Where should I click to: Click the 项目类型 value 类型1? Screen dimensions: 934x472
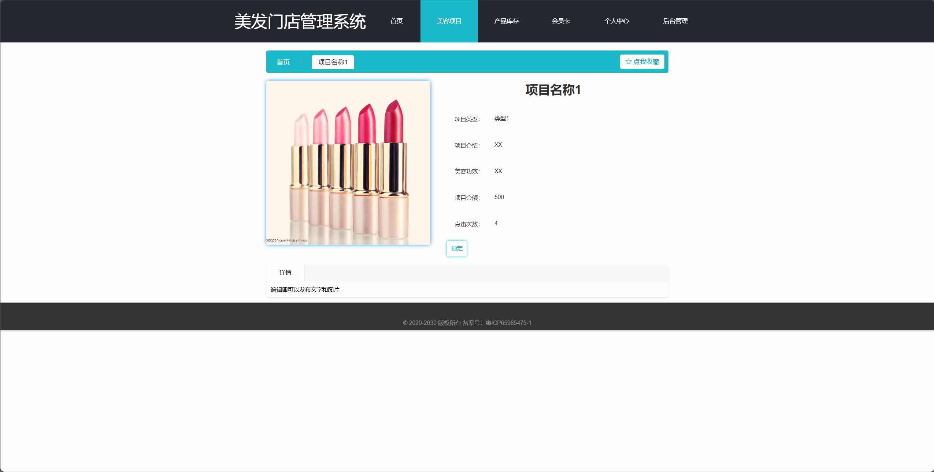pyautogui.click(x=501, y=119)
